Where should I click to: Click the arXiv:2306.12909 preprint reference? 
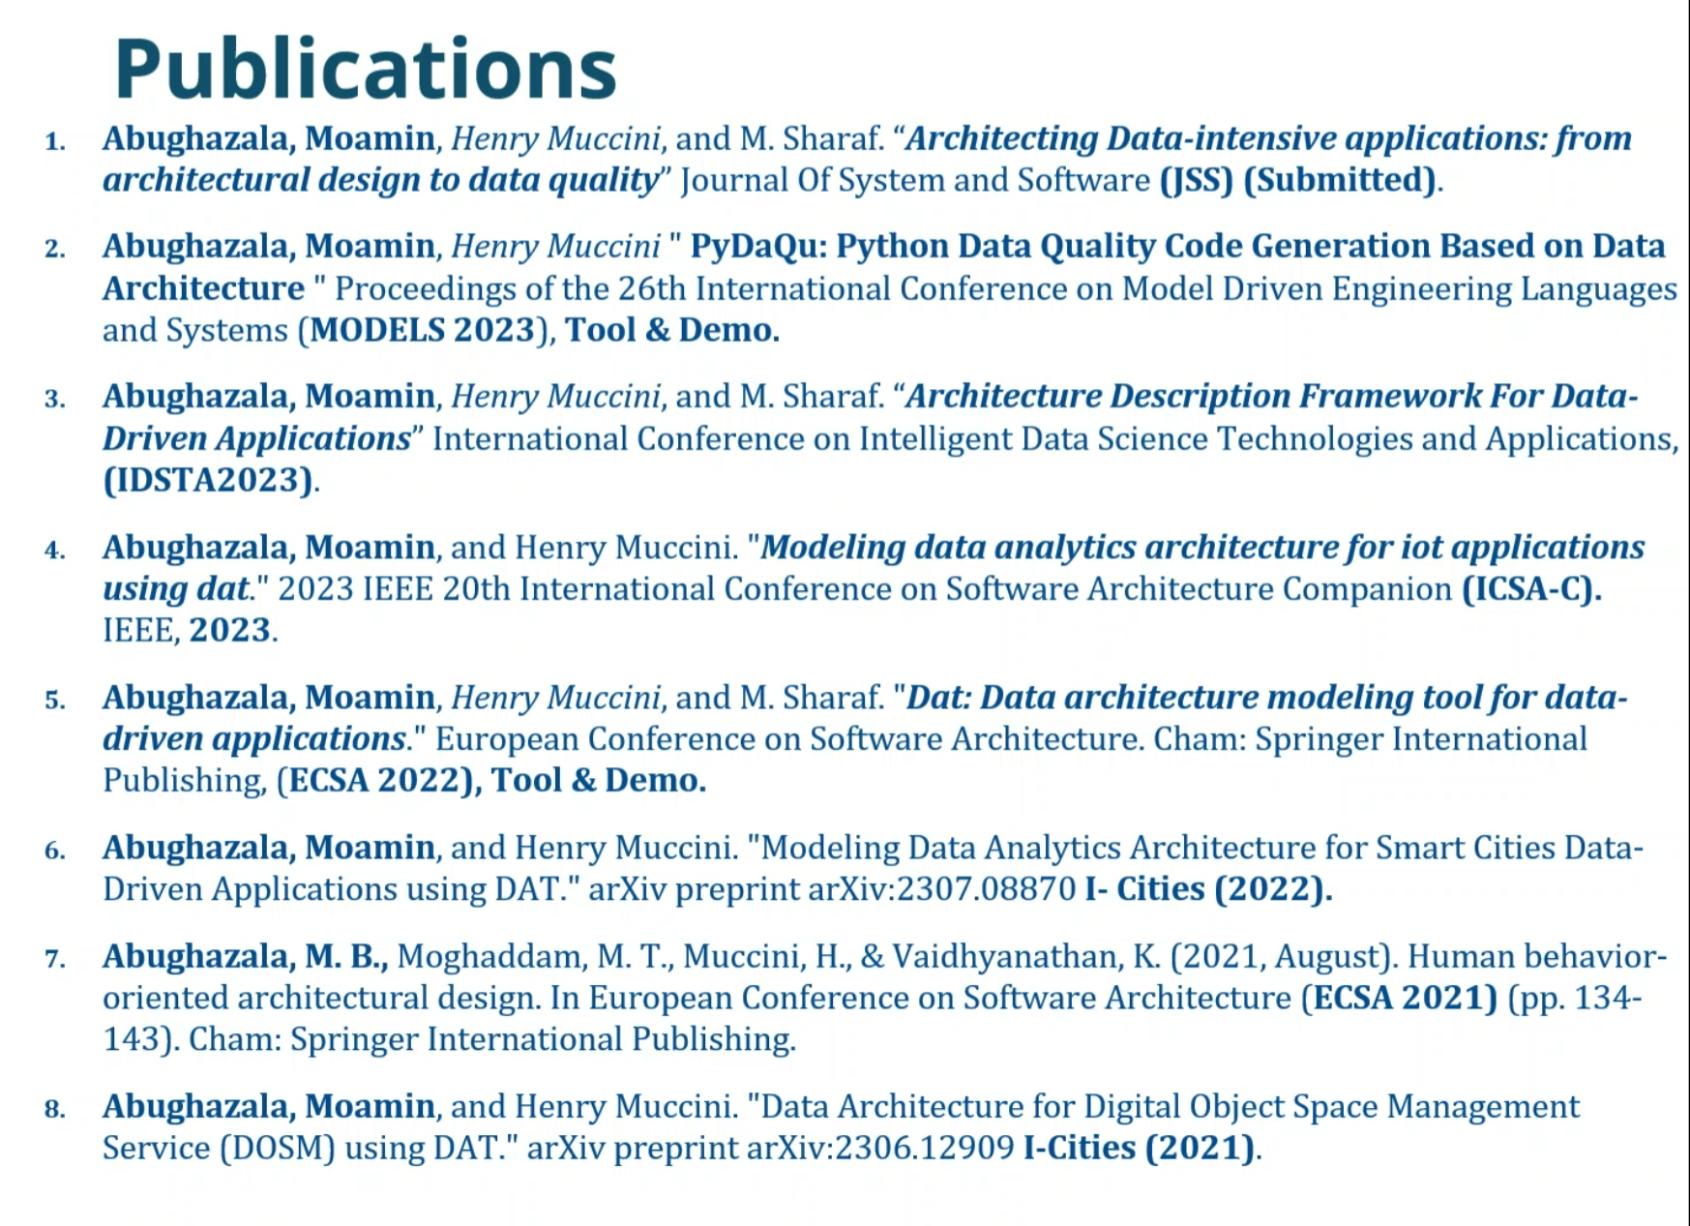pos(880,1149)
